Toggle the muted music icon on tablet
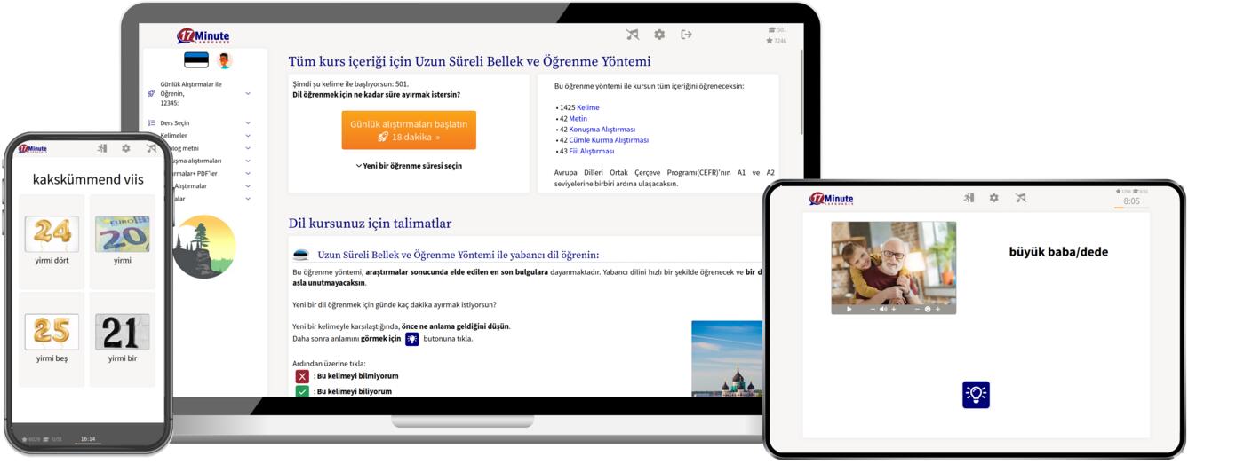Viewport: 1244px width, 472px height. pos(1020,198)
